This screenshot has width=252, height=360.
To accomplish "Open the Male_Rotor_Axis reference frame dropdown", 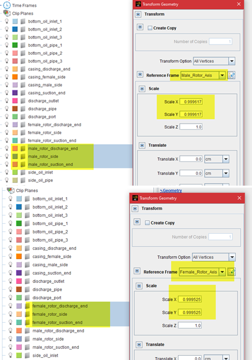I will [222, 75].
